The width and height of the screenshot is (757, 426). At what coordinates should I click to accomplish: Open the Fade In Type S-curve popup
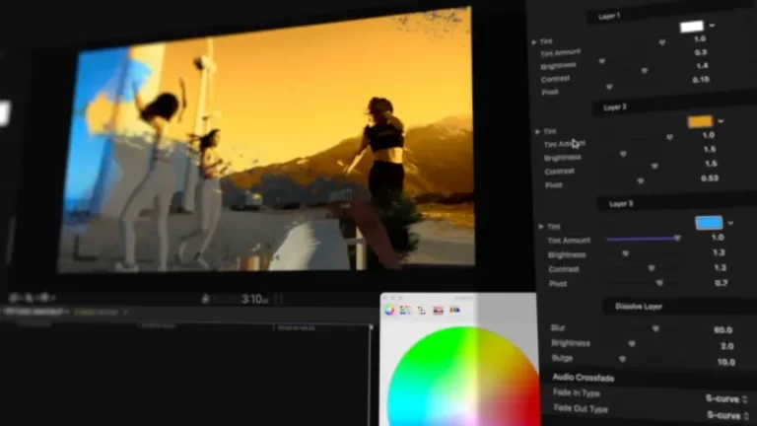[x=726, y=399]
